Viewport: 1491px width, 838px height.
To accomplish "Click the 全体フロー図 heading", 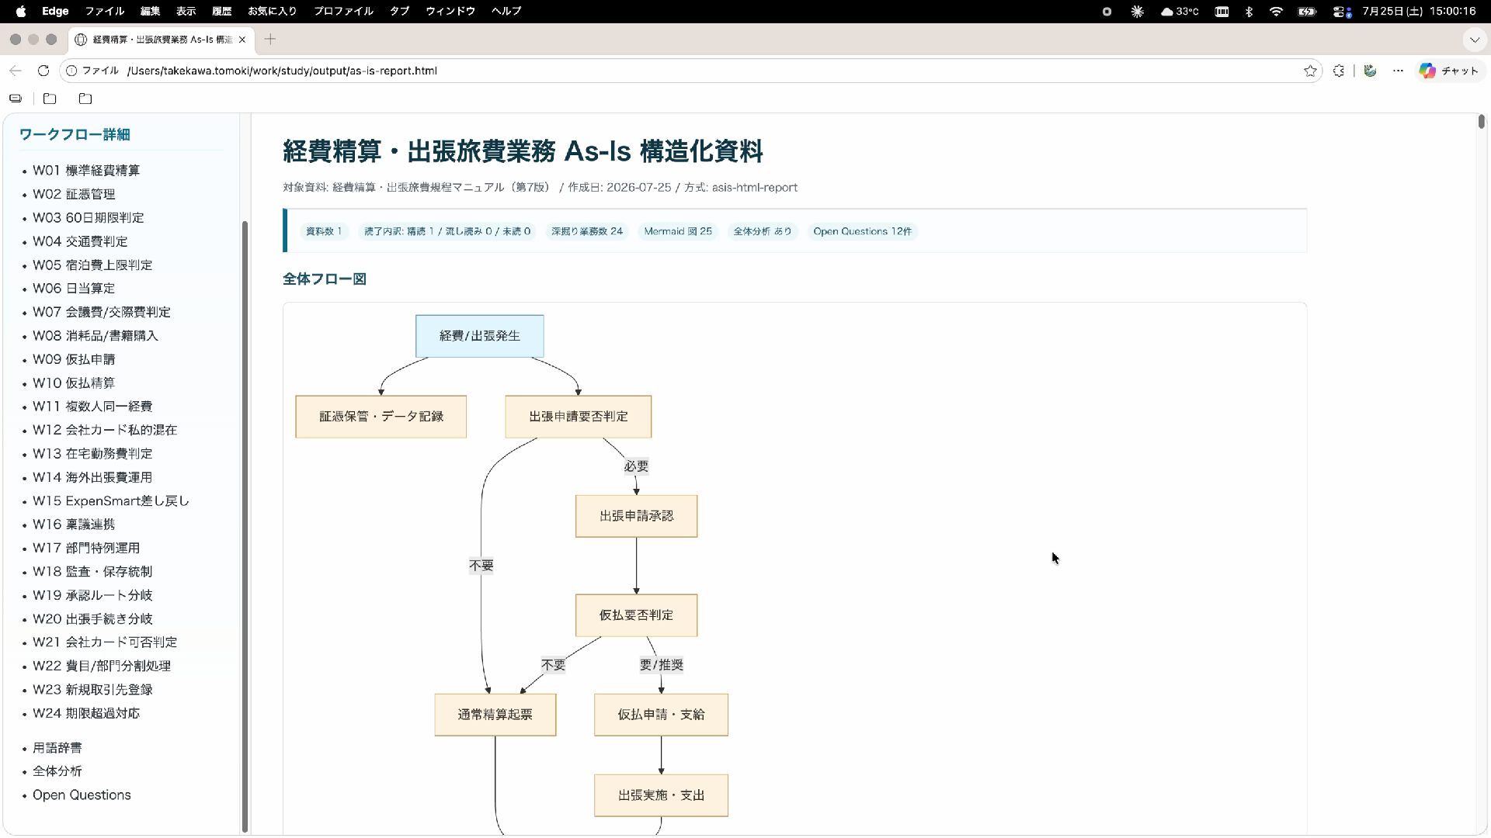I will pyautogui.click(x=325, y=279).
